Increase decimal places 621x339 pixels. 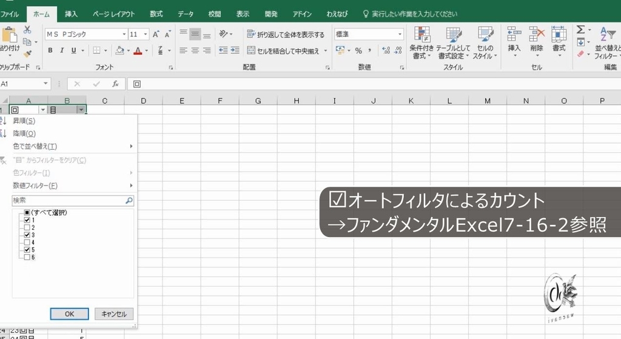point(386,50)
